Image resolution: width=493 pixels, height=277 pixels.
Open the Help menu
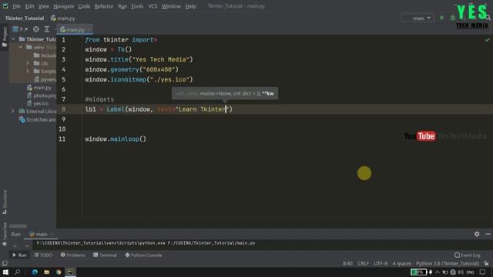click(x=190, y=6)
